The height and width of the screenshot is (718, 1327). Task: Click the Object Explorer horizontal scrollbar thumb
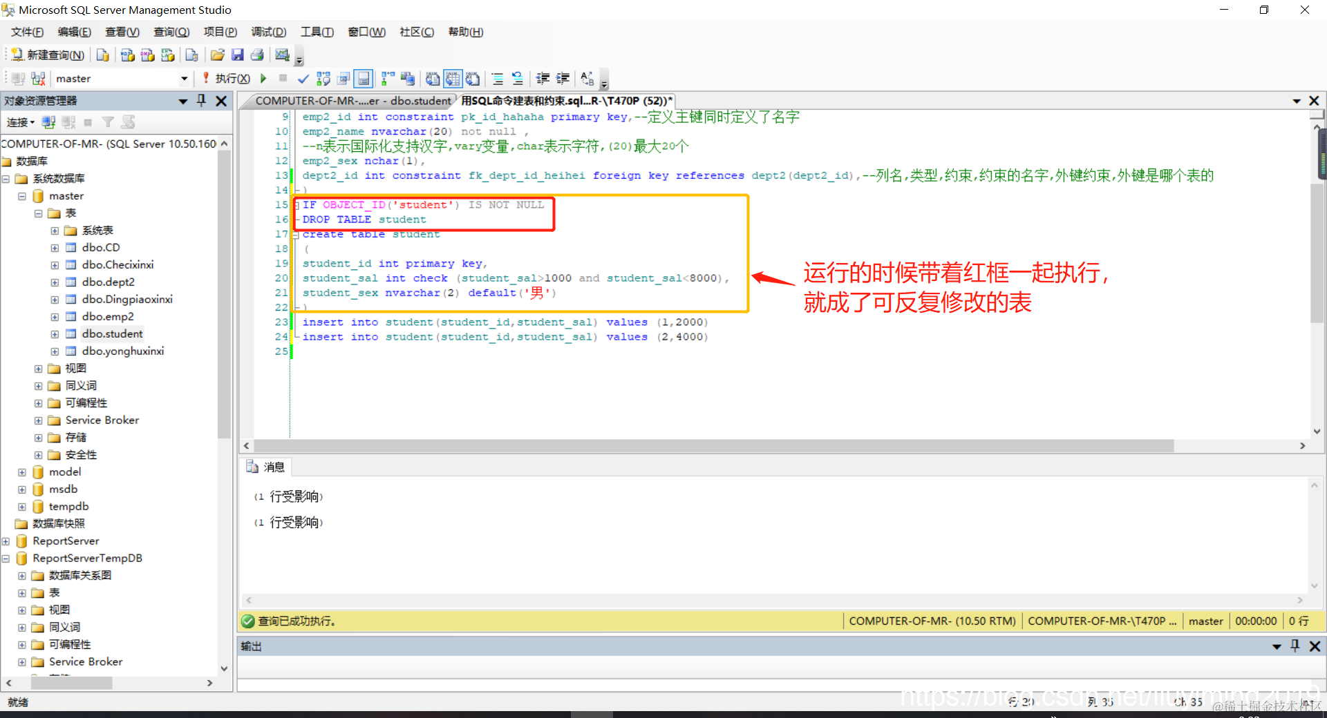[x=71, y=683]
